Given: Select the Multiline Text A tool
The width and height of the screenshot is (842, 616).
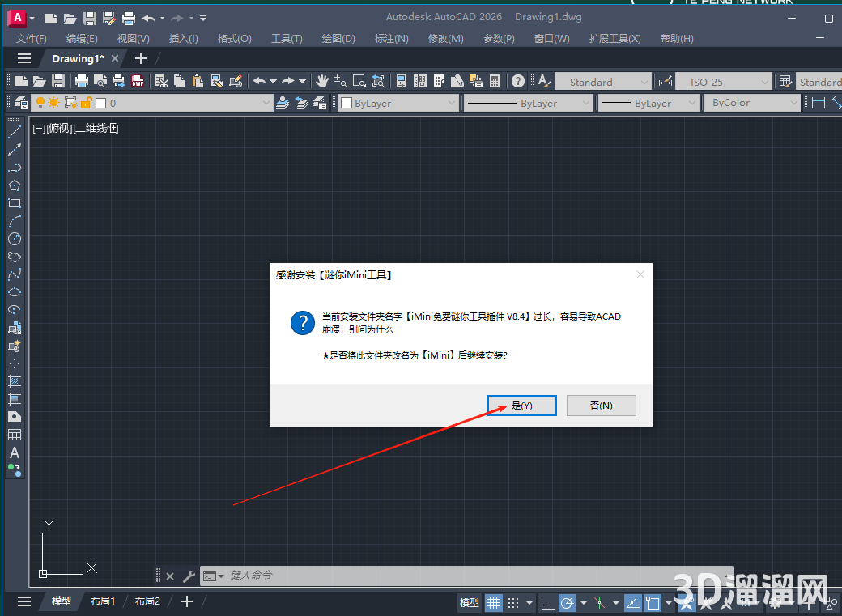Looking at the screenshot, I should point(15,452).
